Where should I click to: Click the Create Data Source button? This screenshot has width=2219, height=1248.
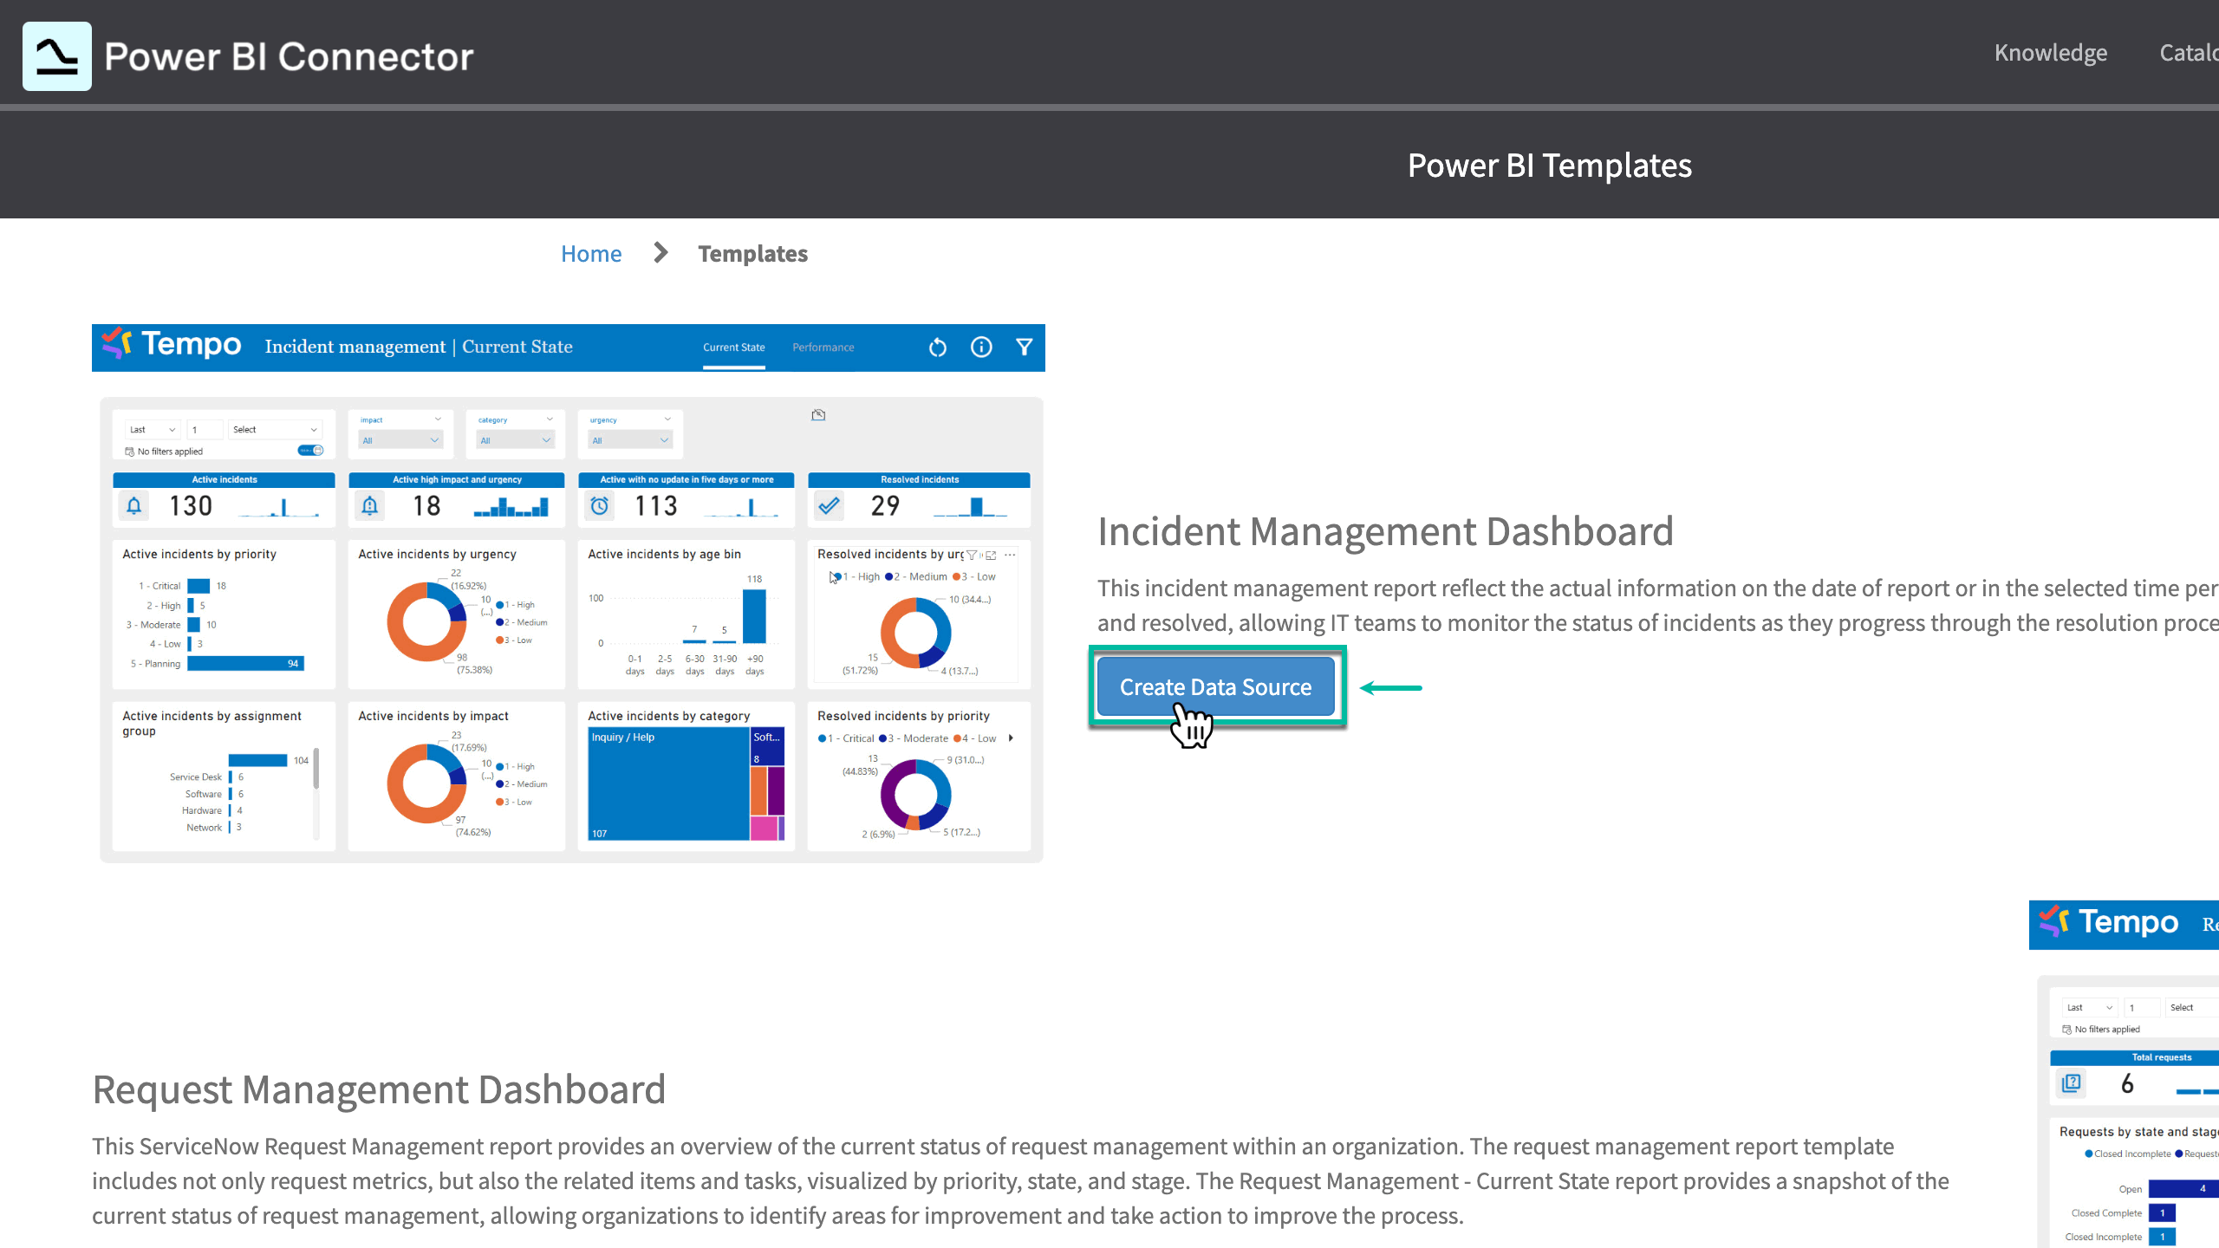click(x=1215, y=687)
